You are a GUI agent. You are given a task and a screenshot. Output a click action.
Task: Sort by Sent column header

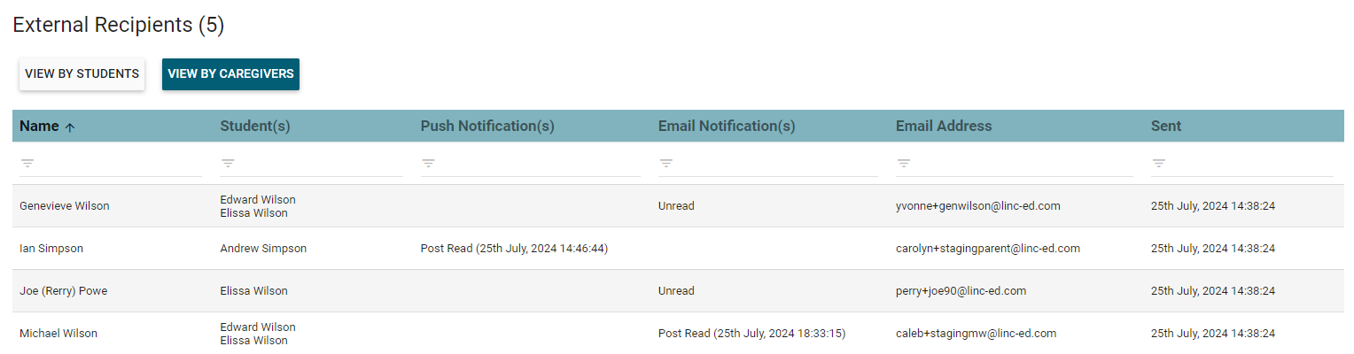[1165, 126]
